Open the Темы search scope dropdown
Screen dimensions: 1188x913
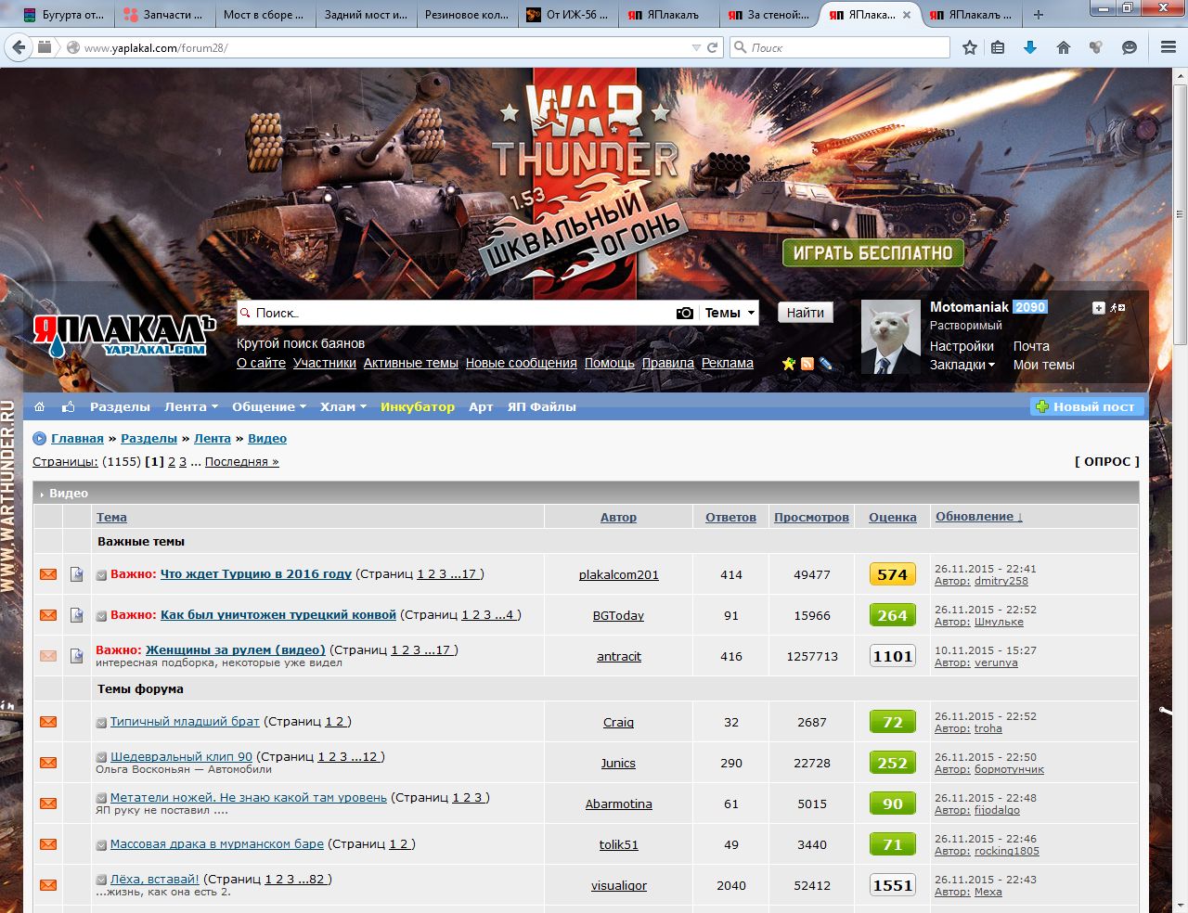(730, 313)
